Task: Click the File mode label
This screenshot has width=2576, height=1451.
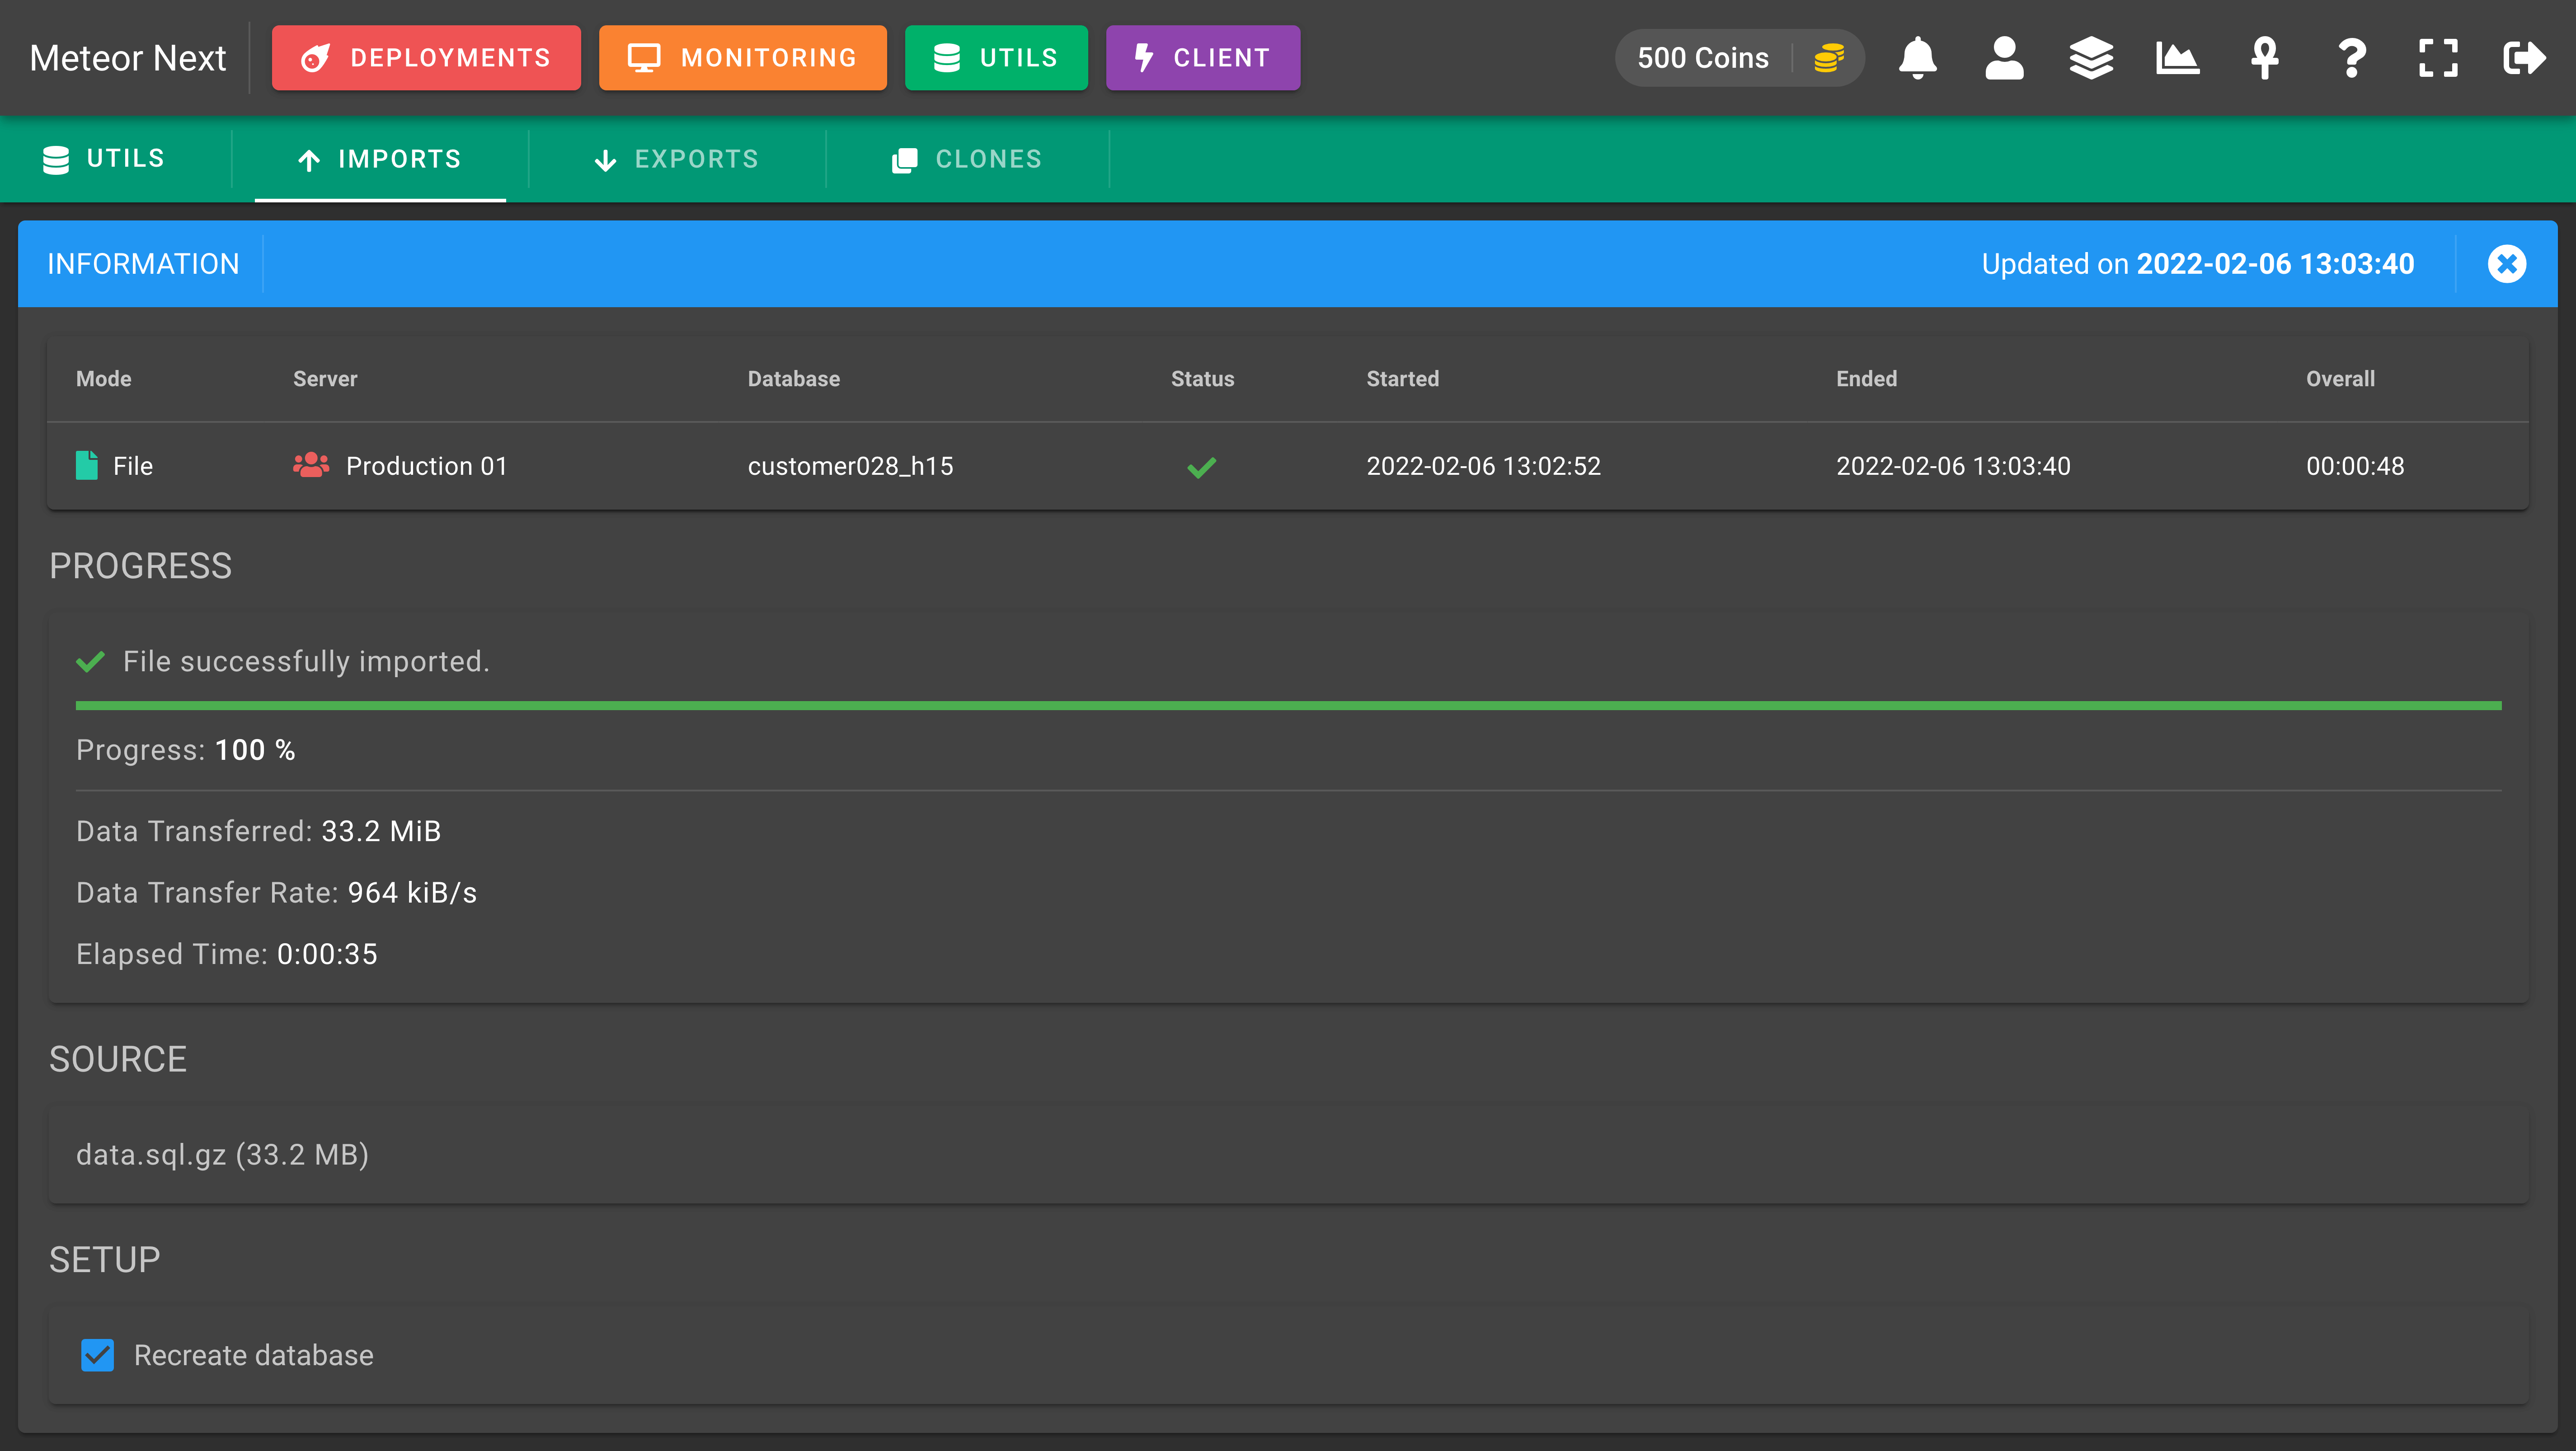Action: [x=133, y=466]
